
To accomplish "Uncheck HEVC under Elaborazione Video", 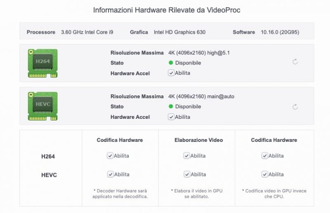I will (x=186, y=174).
